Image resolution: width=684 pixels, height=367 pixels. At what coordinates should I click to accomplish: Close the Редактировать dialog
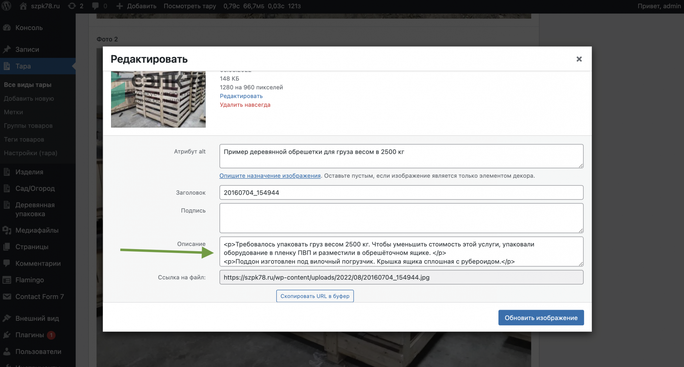click(579, 59)
